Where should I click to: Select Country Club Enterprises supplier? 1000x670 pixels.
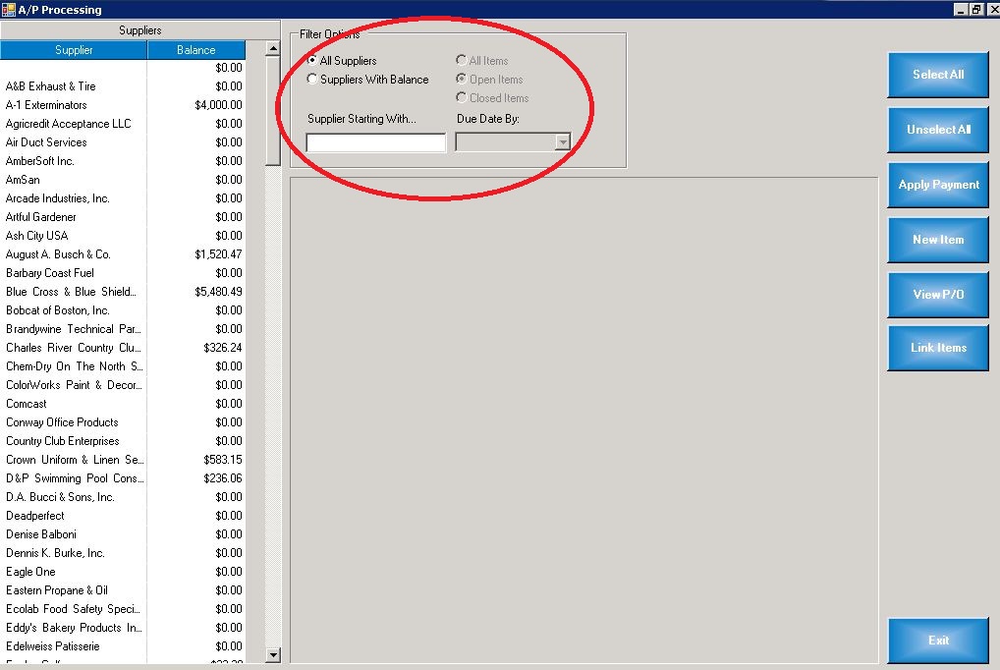(x=123, y=441)
